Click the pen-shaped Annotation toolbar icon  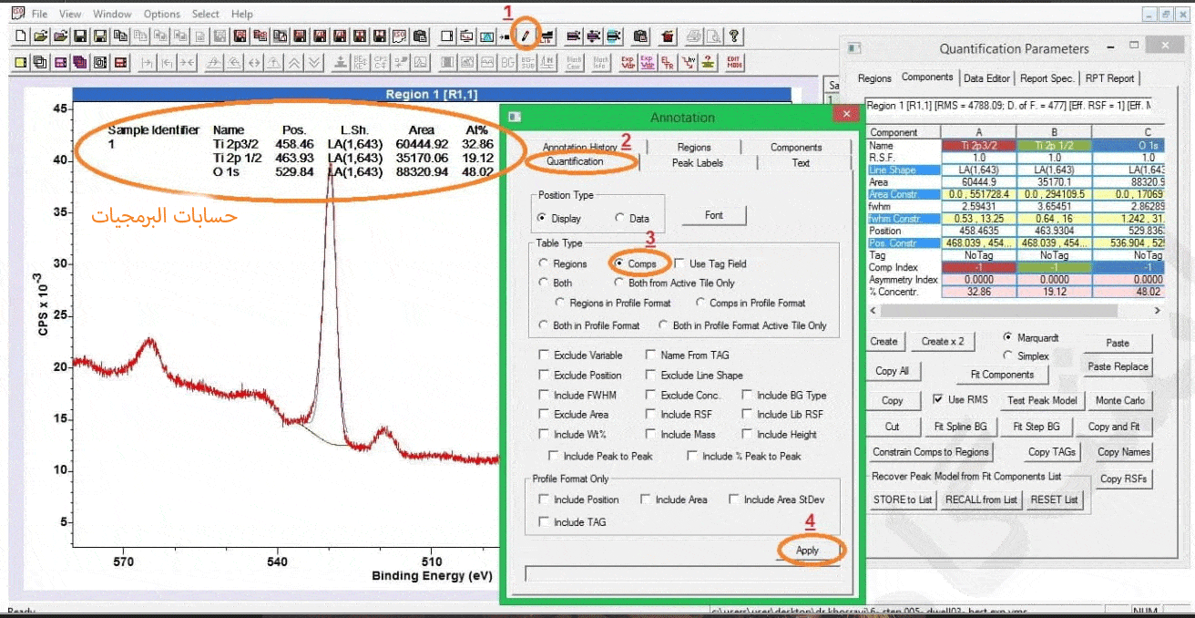526,36
